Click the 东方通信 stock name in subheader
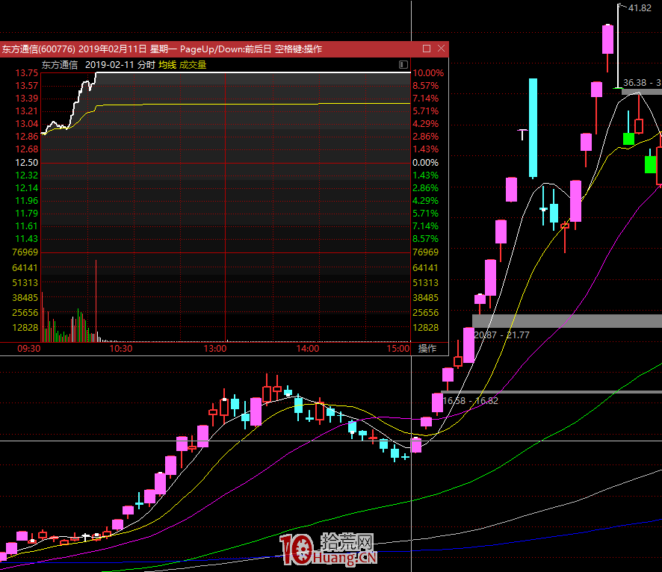Viewport: 662px width, 572px height. coord(60,65)
